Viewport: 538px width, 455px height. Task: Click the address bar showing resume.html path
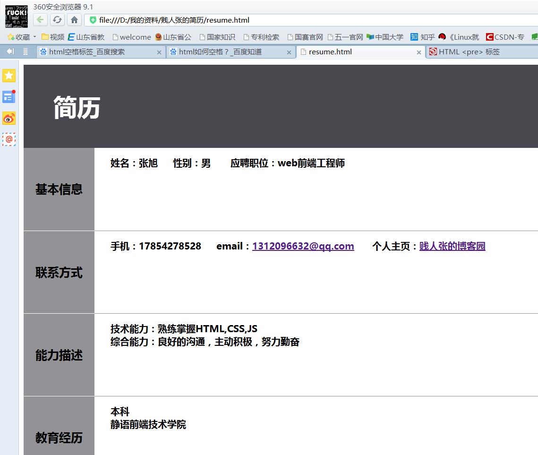click(283, 20)
